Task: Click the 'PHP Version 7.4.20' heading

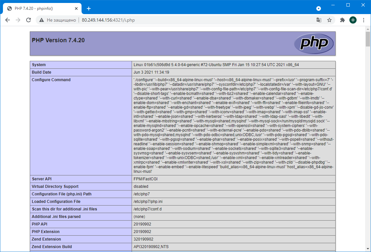Action: coord(58,40)
